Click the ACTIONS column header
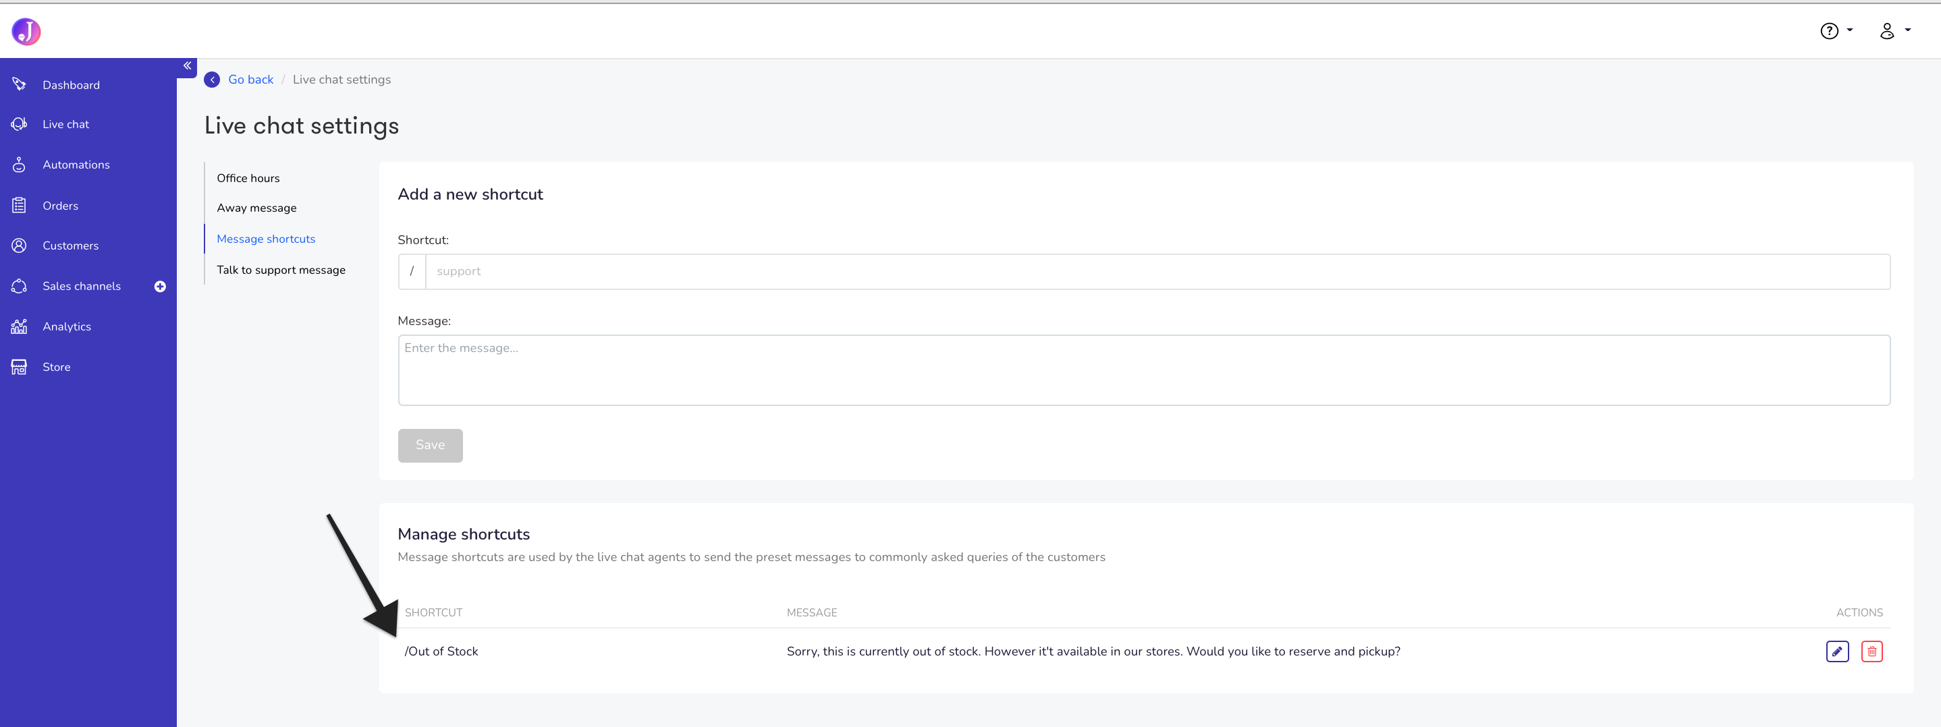The image size is (1941, 727). tap(1859, 612)
